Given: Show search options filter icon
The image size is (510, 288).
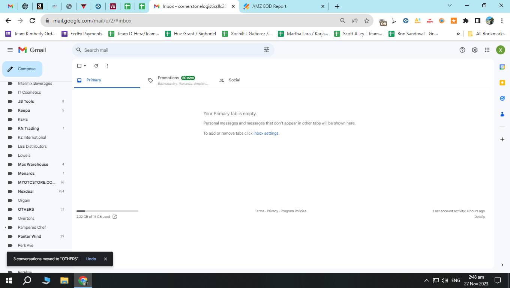Looking at the screenshot, I should [267, 50].
